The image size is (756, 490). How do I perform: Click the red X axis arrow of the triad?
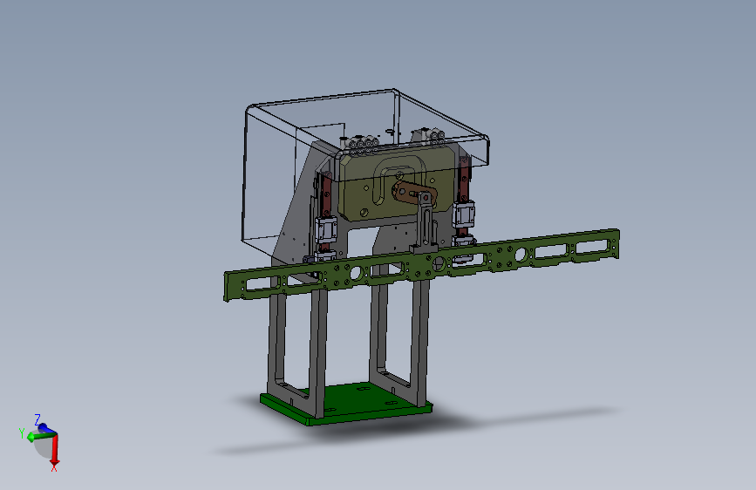point(54,451)
